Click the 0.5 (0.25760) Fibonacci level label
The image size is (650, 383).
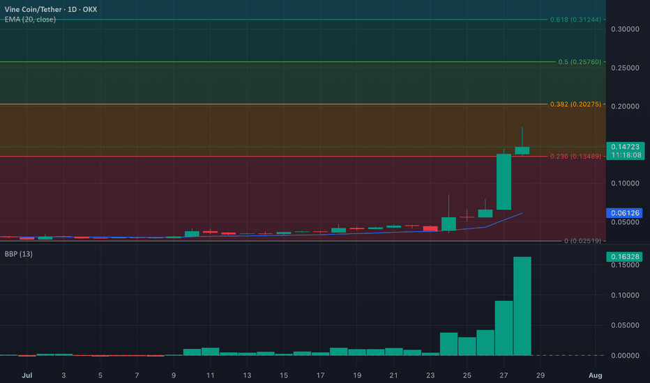click(580, 62)
